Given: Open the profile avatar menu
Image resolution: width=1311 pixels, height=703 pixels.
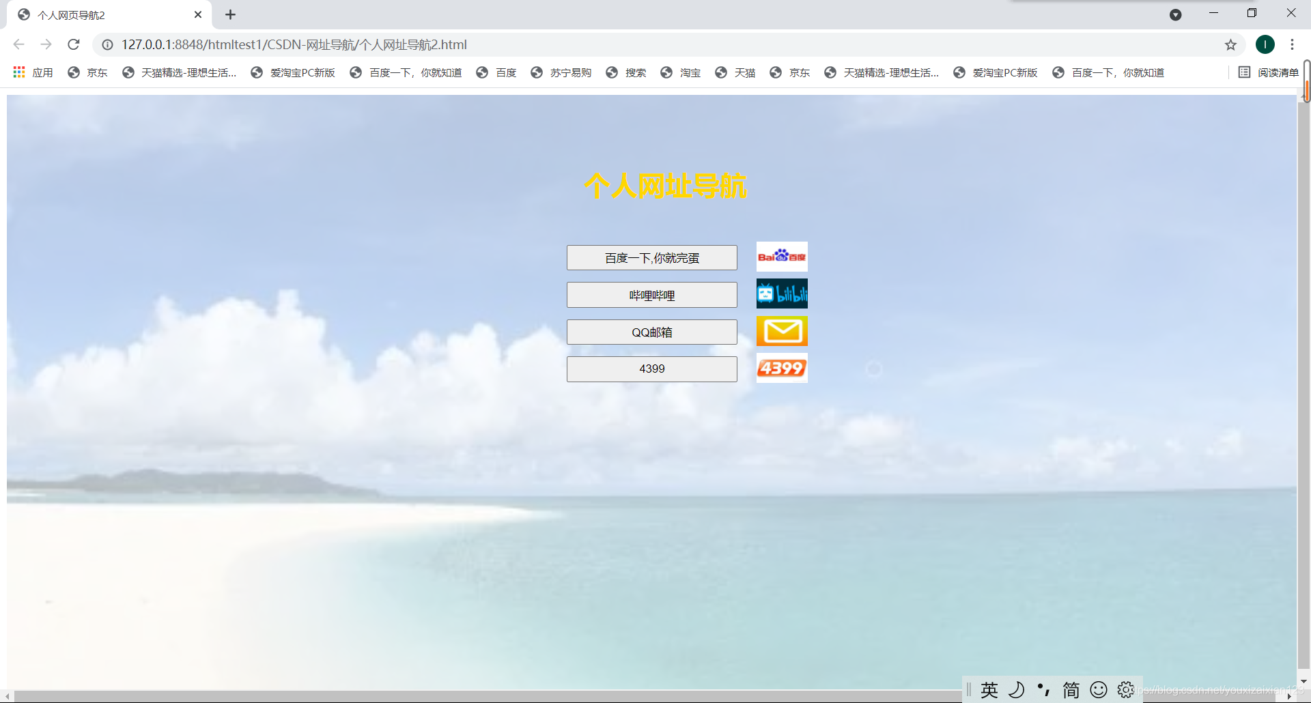Looking at the screenshot, I should pyautogui.click(x=1265, y=44).
